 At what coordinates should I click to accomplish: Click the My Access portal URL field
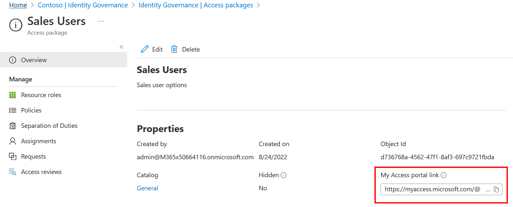tap(432, 189)
